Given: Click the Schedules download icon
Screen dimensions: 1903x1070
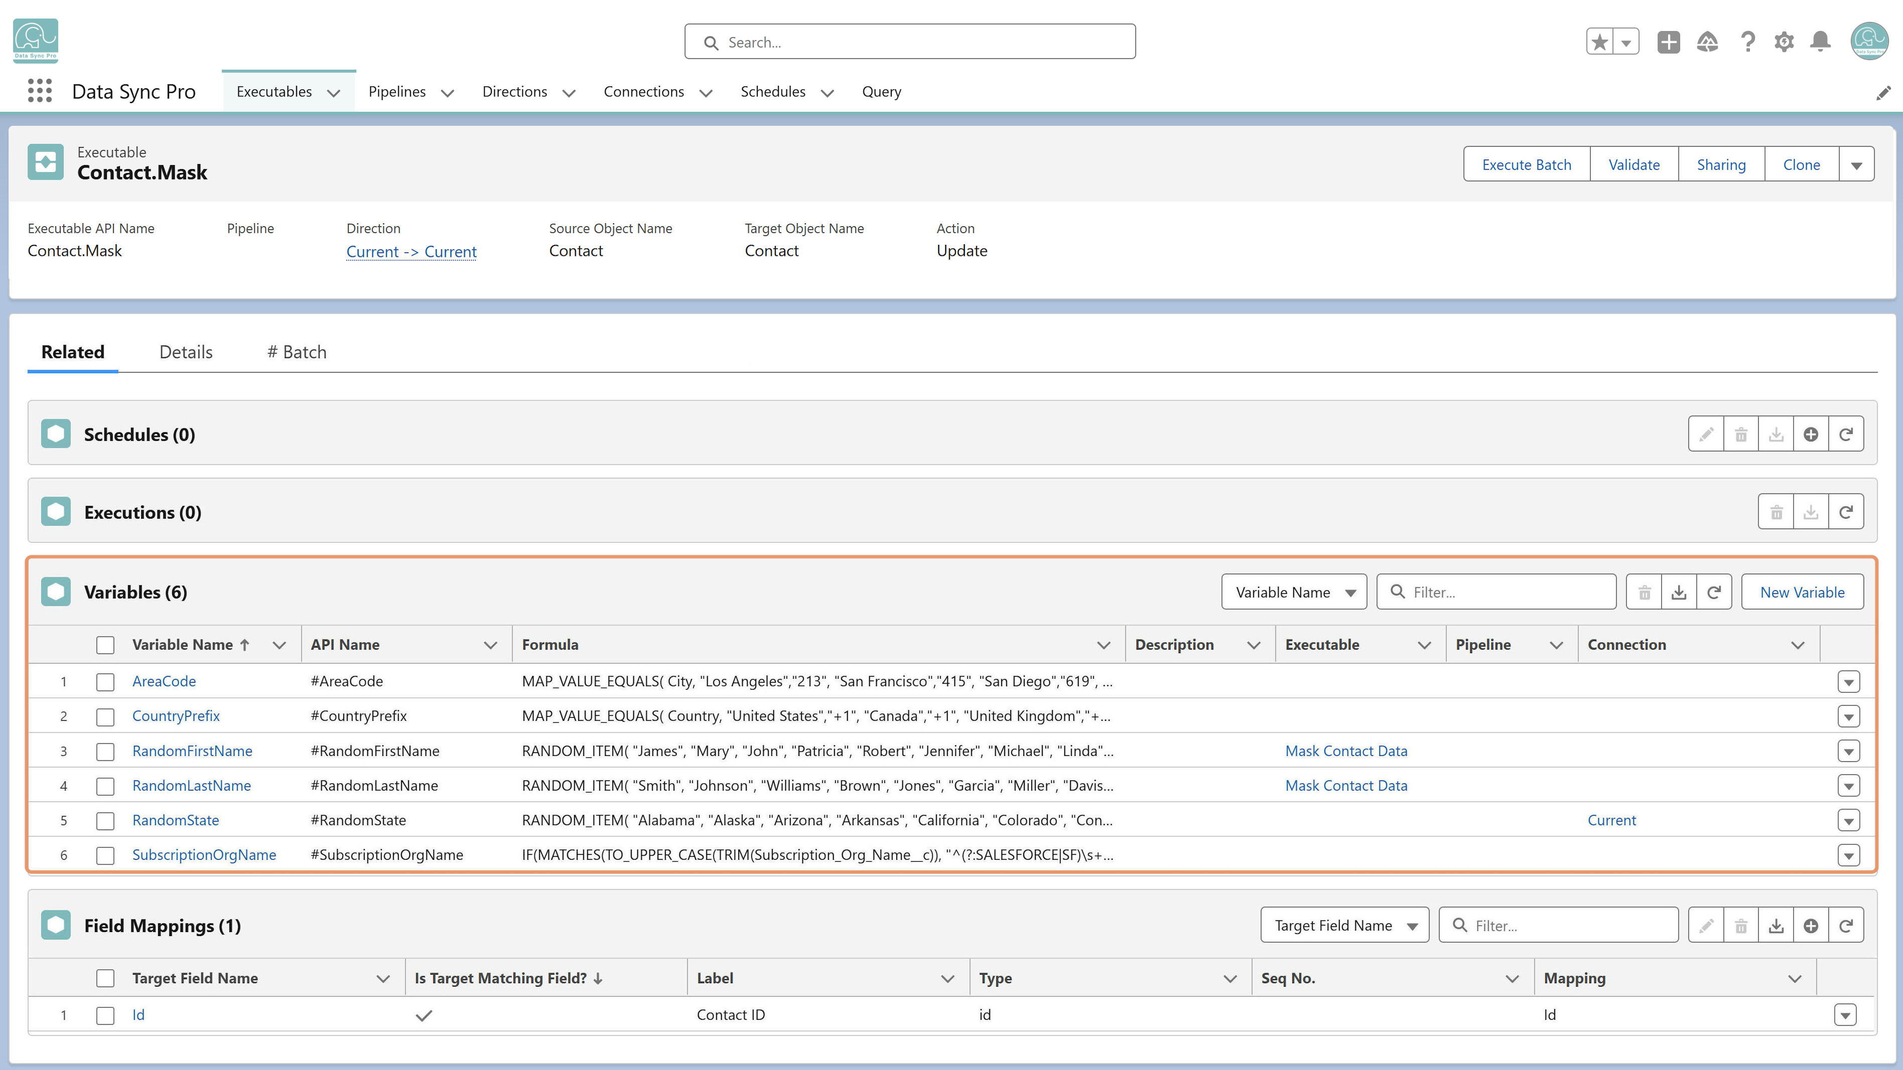Looking at the screenshot, I should coord(1775,434).
